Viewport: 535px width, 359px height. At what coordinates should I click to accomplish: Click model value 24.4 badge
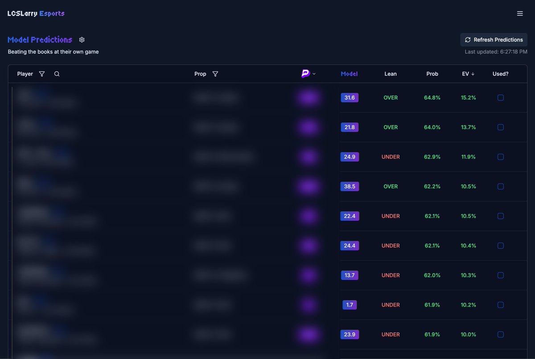pos(350,246)
